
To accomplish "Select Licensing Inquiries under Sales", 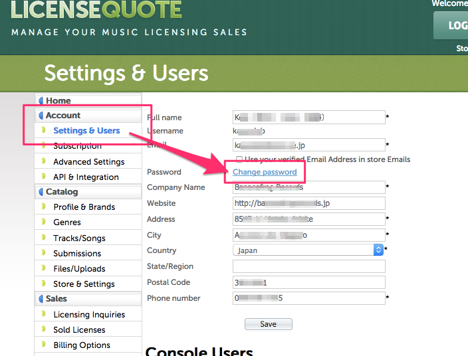I will pyautogui.click(x=89, y=315).
